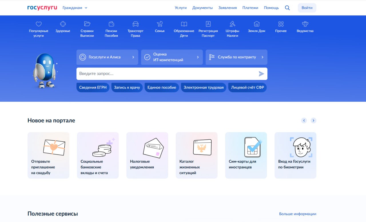This screenshot has width=366, height=222.
Task: Open the Госуслуги и Алиса banner
Action: tap(107, 57)
